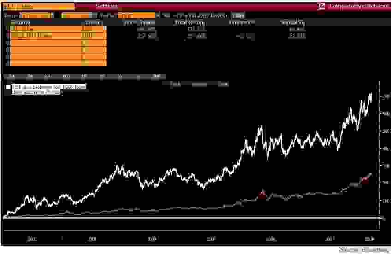Edit the second security row name field
The height and width of the screenshot is (254, 392).
(x=46, y=35)
